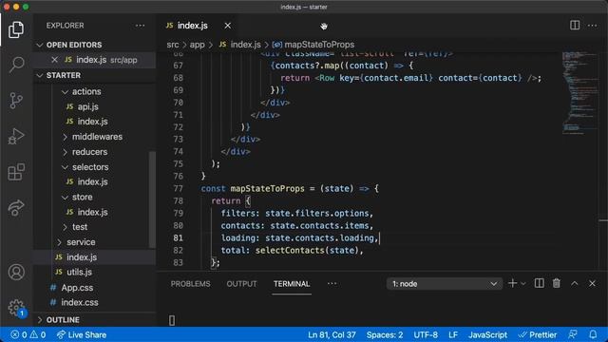Image resolution: width=608 pixels, height=342 pixels.
Task: Open the Search view in activity bar
Action: (16, 65)
